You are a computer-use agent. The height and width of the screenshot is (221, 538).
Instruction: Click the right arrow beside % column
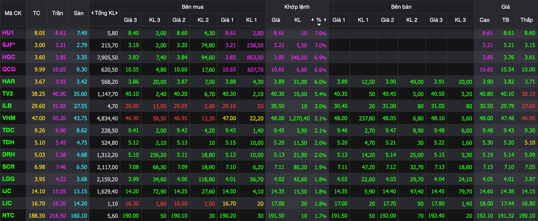point(326,20)
